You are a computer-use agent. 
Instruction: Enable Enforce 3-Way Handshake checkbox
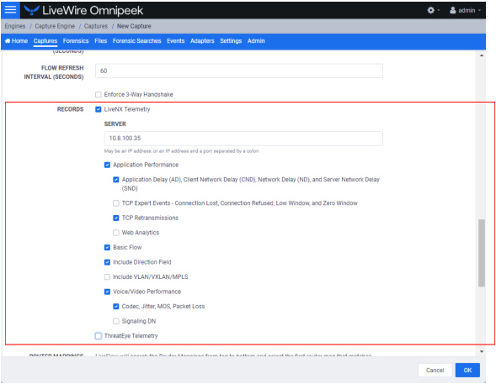tap(99, 94)
